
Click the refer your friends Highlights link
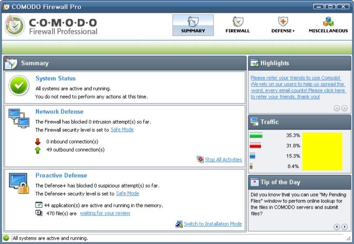tap(298, 87)
